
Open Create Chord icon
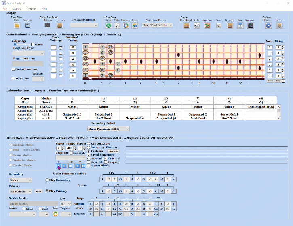[x=219, y=25]
